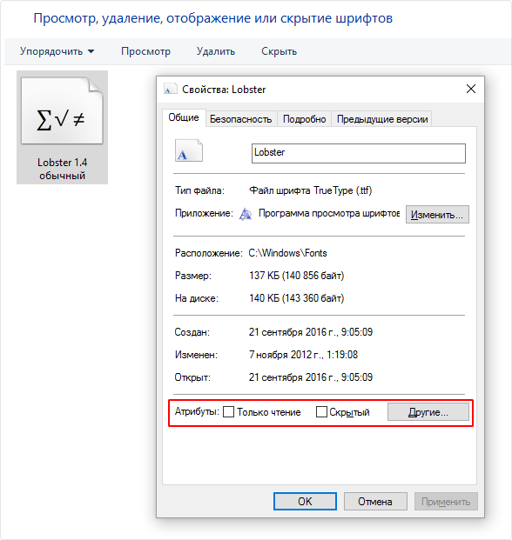Screen dimensions: 512x540
Task: Open the Предыдущие версии tab
Action: [x=382, y=119]
